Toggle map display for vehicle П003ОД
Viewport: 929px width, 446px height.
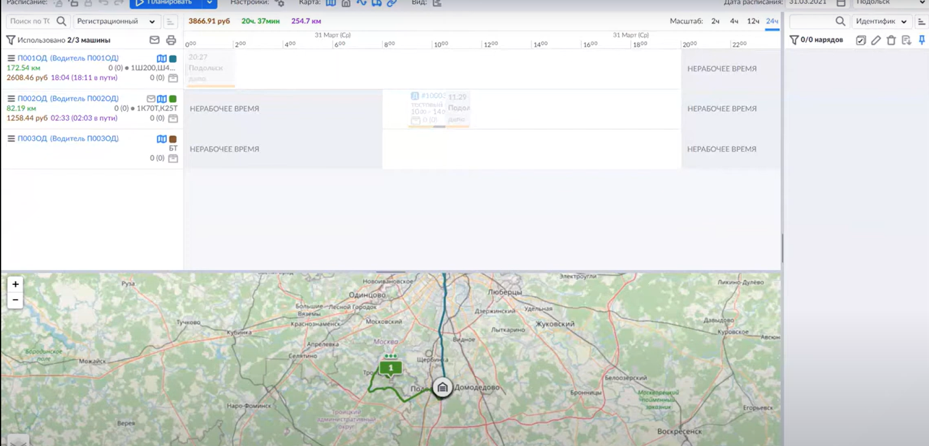[161, 139]
